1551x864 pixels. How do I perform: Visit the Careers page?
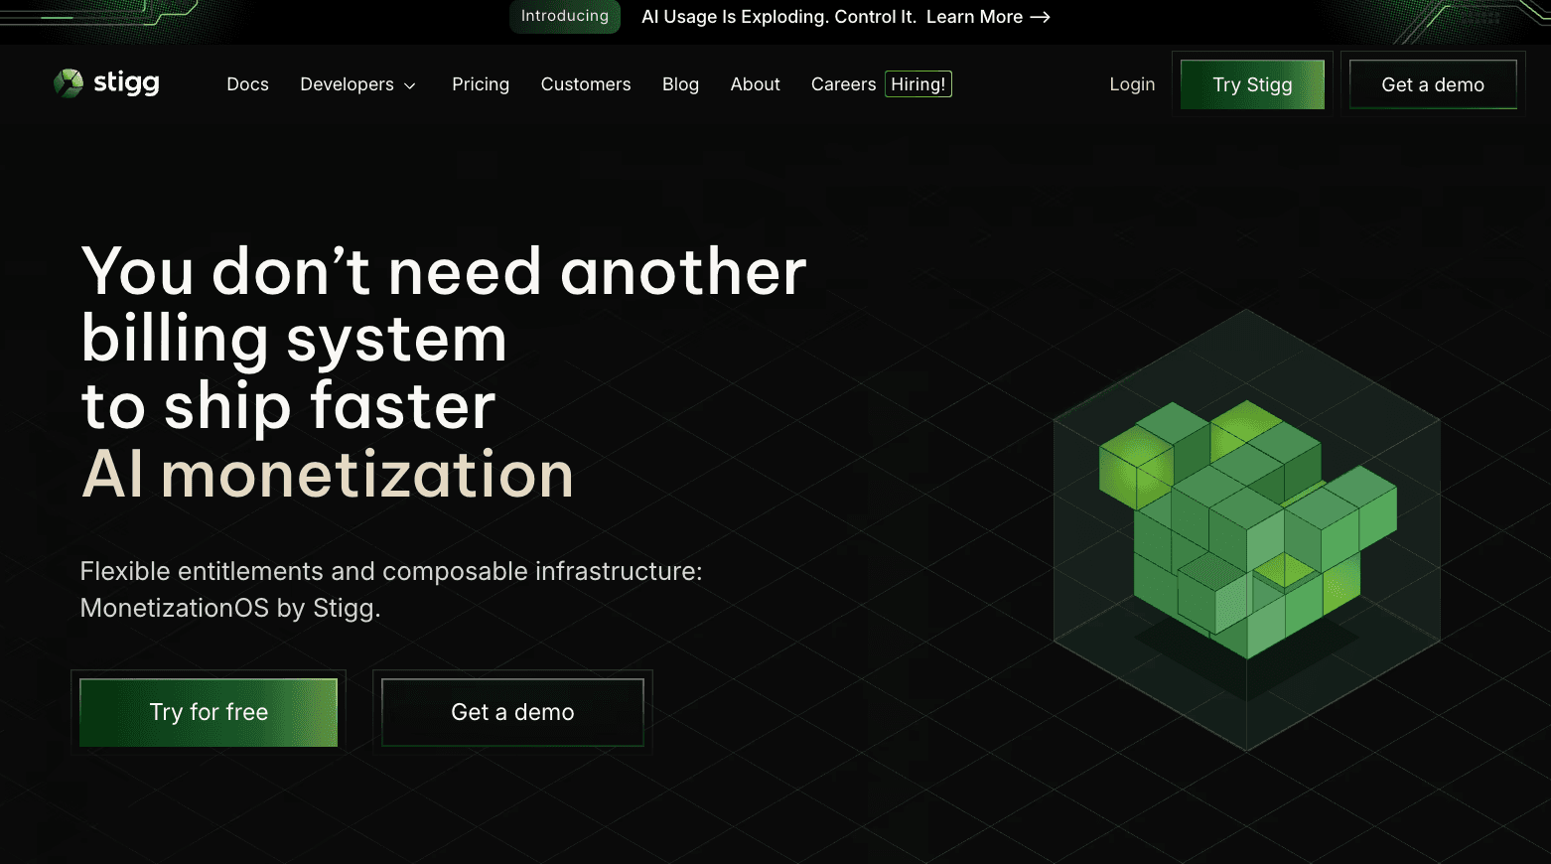tap(843, 84)
